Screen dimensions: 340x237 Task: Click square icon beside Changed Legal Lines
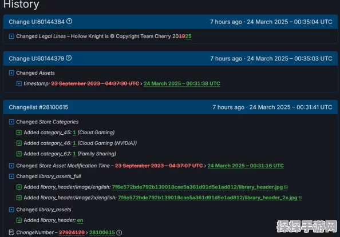click(11, 36)
